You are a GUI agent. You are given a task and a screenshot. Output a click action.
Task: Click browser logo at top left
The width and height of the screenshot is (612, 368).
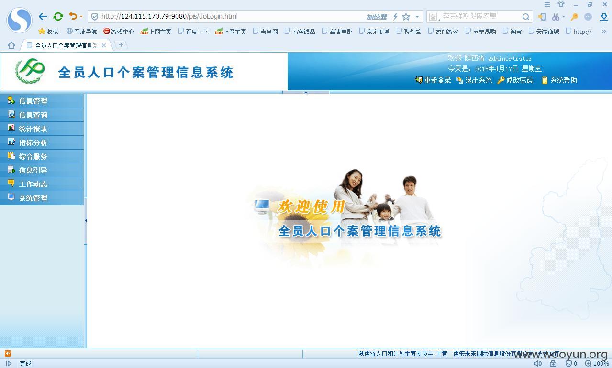(x=19, y=20)
